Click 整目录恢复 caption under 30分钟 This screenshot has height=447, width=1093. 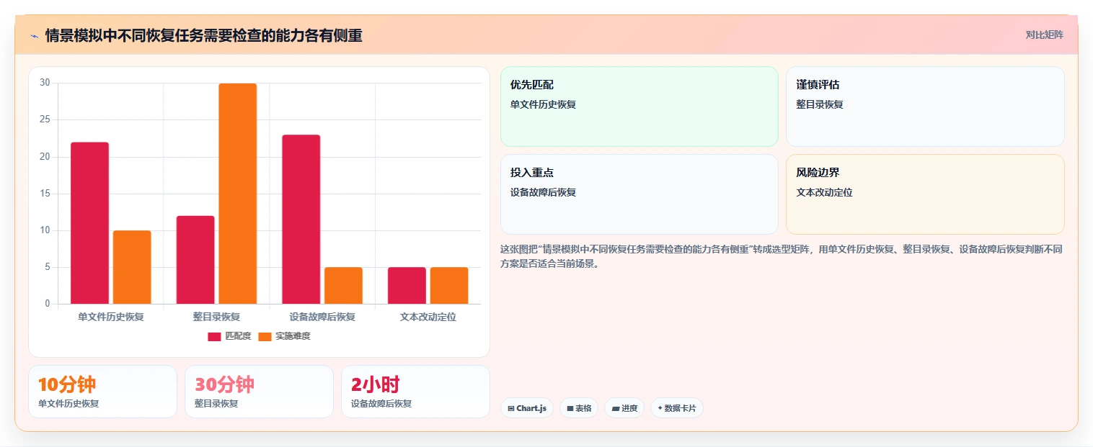pos(216,404)
